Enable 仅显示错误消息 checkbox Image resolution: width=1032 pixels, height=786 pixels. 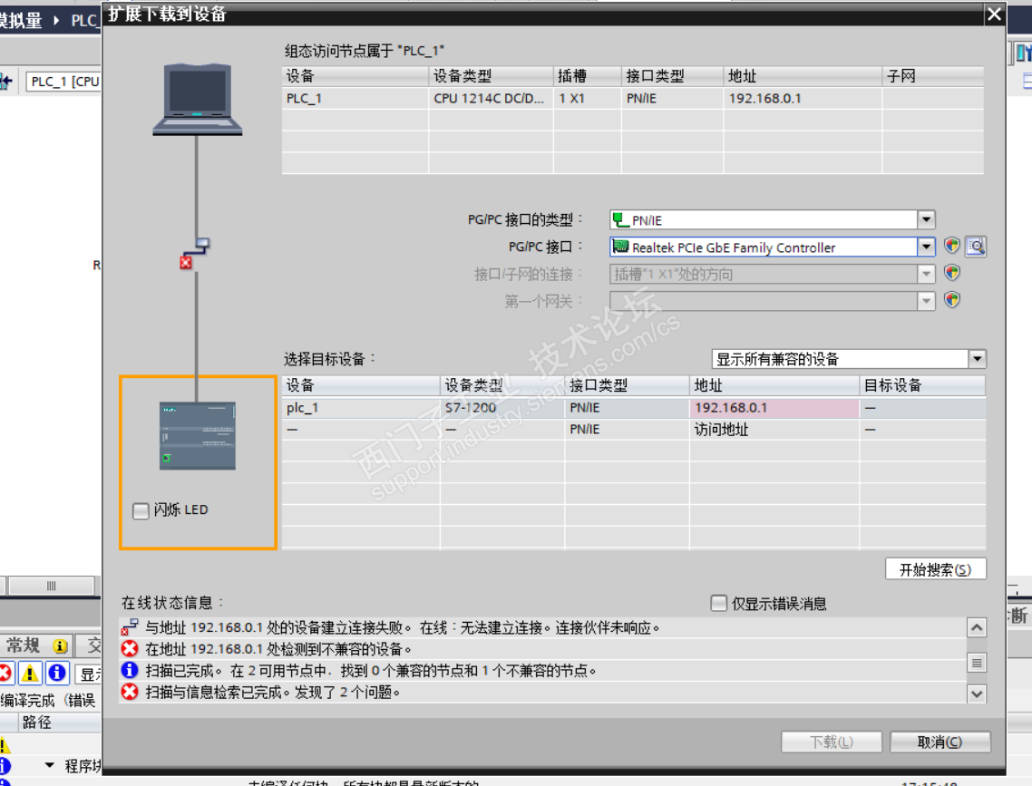pos(719,603)
